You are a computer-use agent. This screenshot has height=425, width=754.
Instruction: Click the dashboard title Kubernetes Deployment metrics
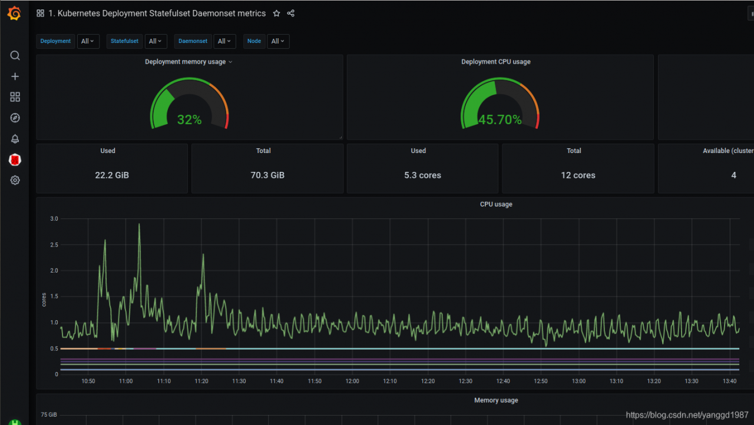(157, 14)
